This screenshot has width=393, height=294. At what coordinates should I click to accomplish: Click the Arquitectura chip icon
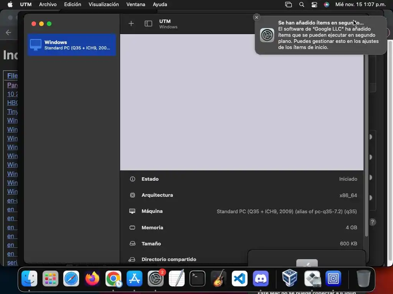pos(132,195)
